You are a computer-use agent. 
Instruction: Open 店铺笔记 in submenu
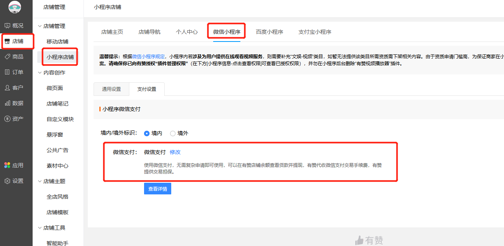pyautogui.click(x=57, y=104)
